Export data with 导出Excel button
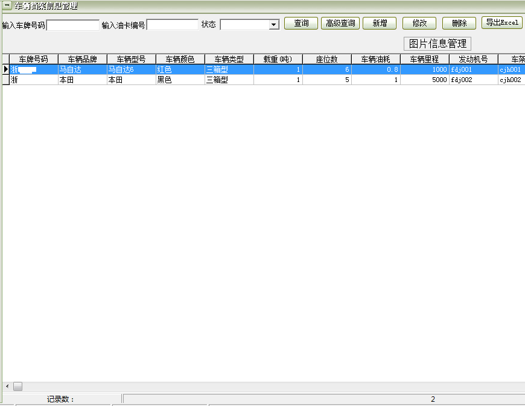525x406 pixels. tap(502, 22)
